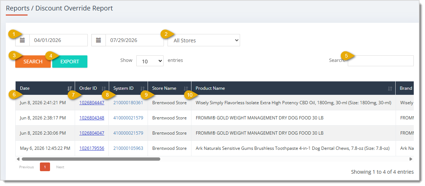The width and height of the screenshot is (425, 186).
Task: Click the end date field 07/29/2026
Action: pyautogui.click(x=135, y=40)
